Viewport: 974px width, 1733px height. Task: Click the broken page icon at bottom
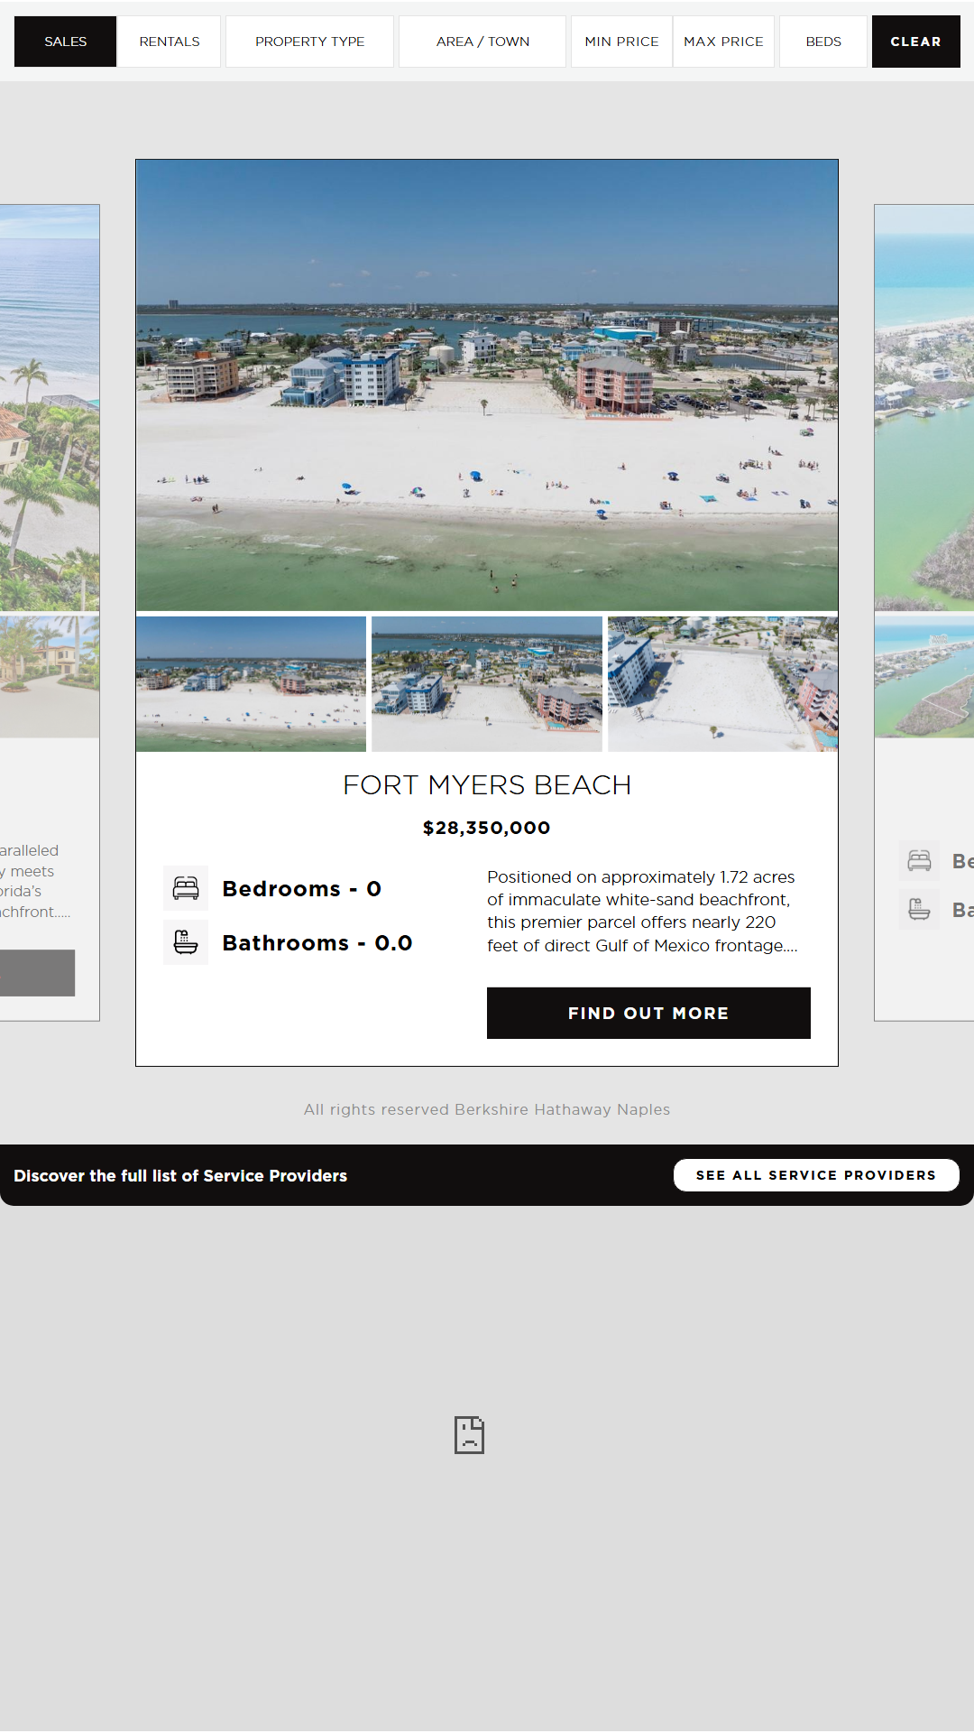(469, 1434)
